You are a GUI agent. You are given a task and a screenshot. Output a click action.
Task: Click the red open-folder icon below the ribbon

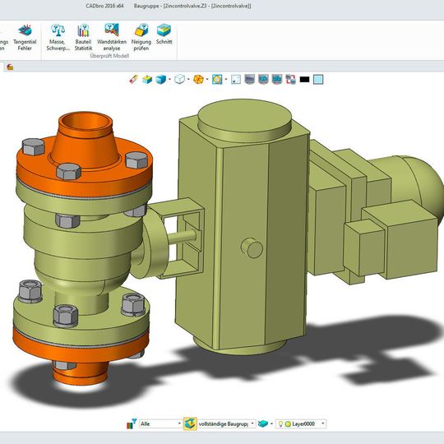[x=10, y=67]
